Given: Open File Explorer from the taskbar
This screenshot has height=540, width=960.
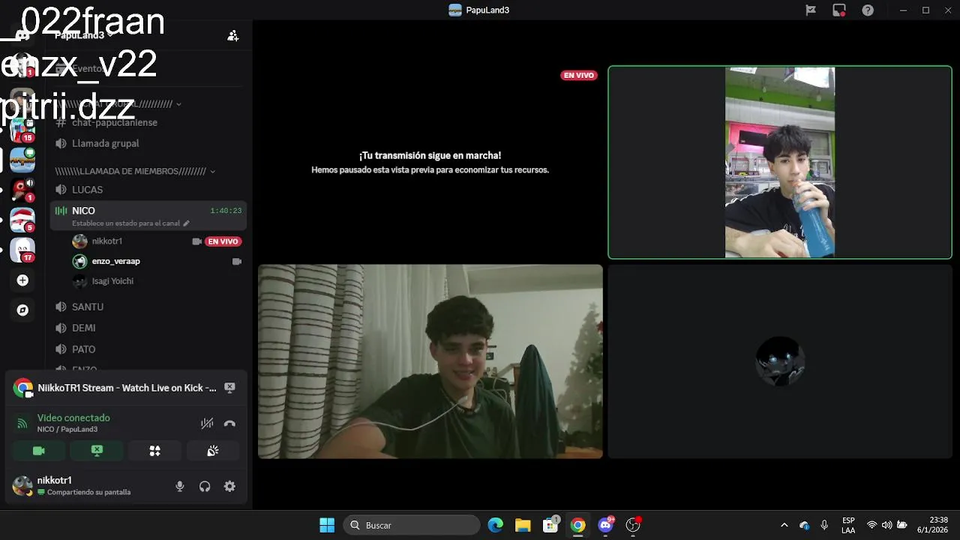Looking at the screenshot, I should point(523,525).
